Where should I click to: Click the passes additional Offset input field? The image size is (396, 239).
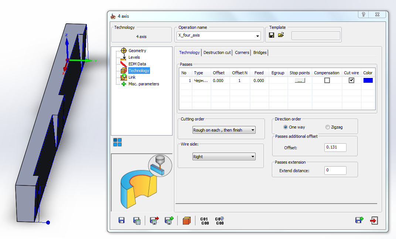[x=335, y=147]
